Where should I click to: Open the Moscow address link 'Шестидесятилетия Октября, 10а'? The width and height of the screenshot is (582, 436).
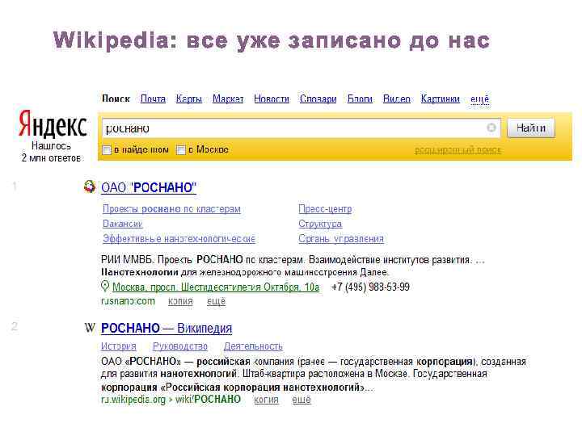click(216, 287)
